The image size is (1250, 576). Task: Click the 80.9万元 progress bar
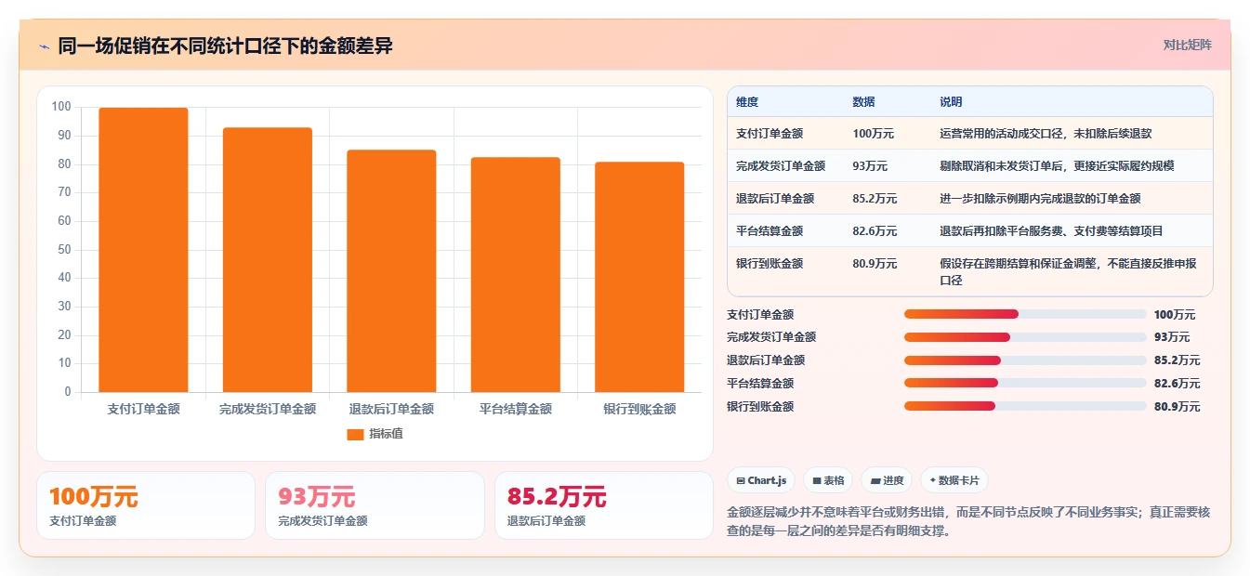pyautogui.click(x=1025, y=406)
